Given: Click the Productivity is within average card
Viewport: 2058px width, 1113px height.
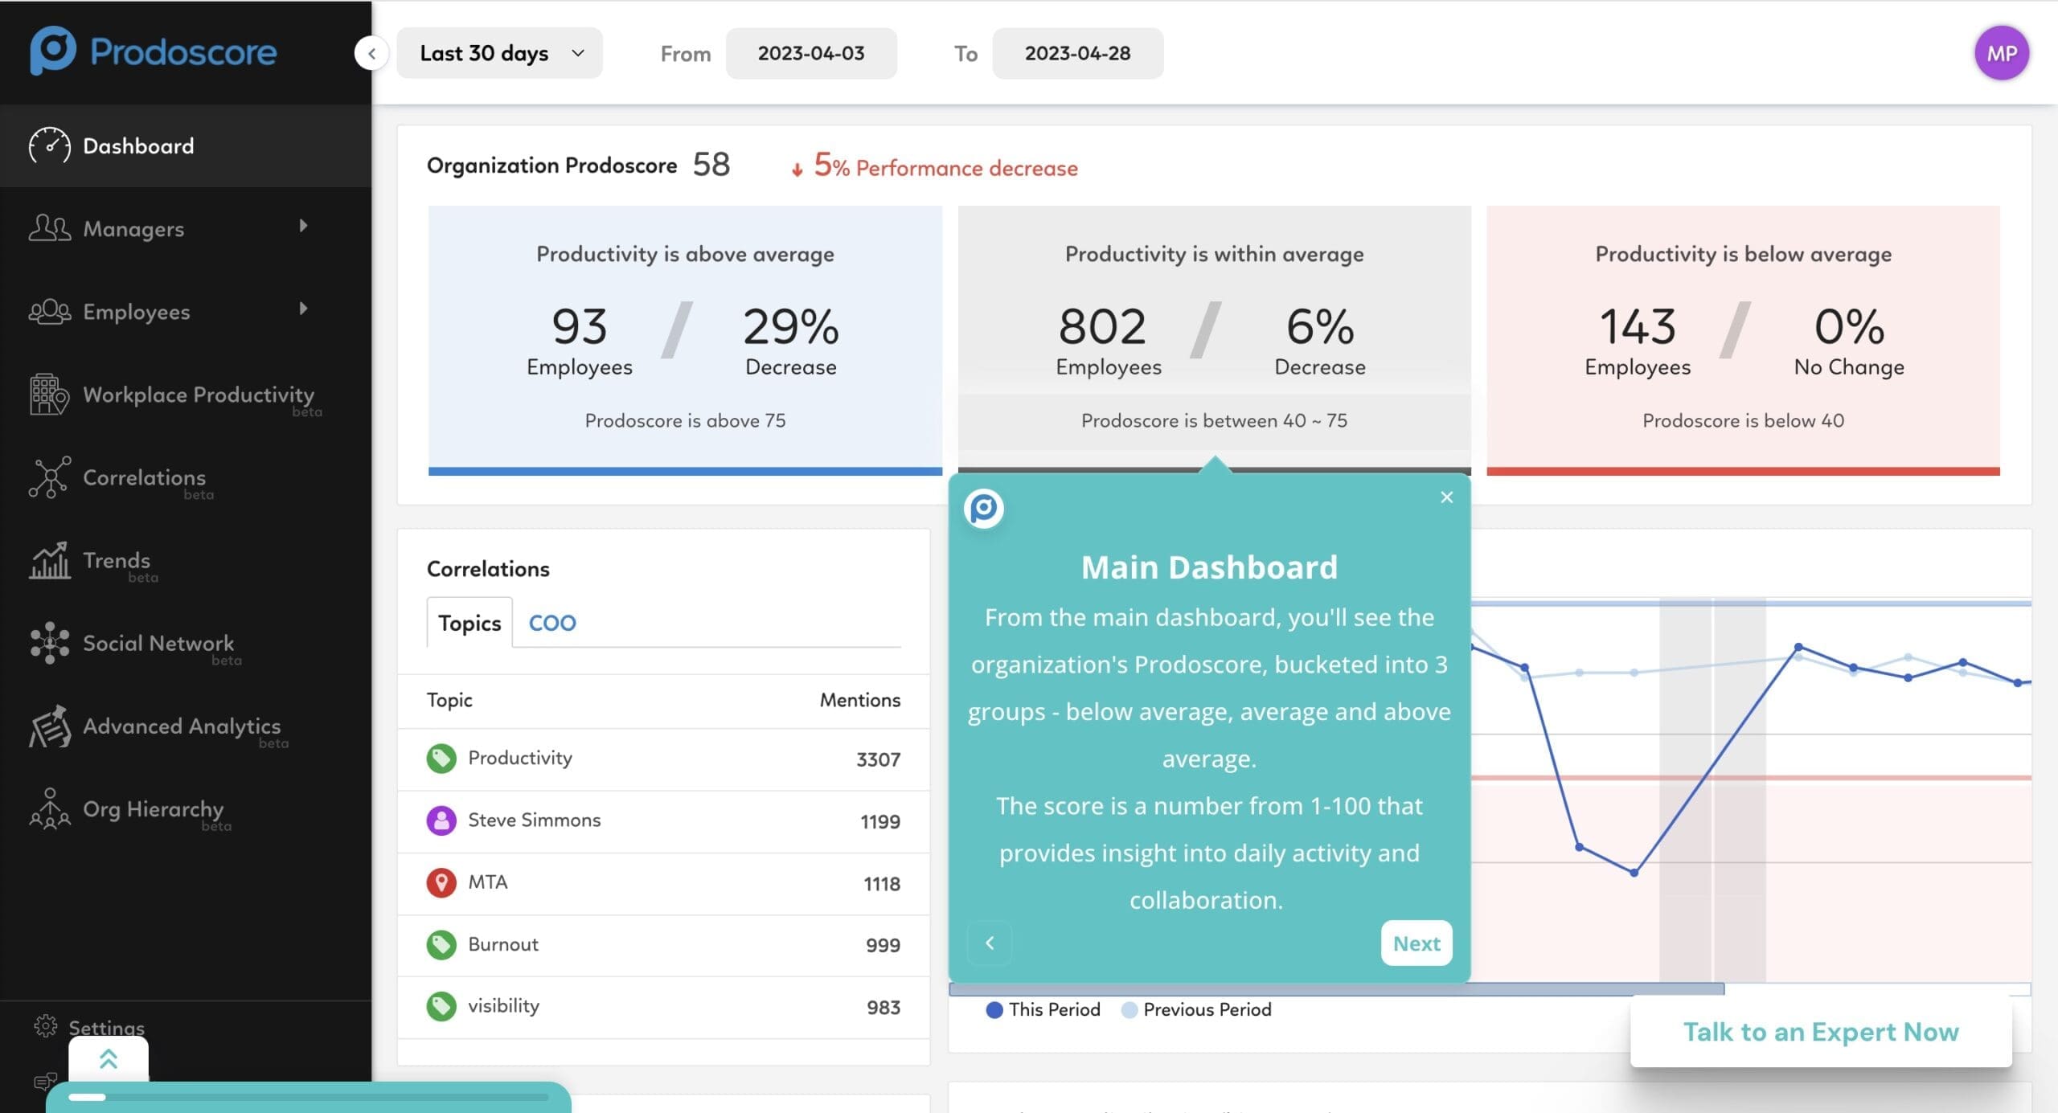Looking at the screenshot, I should tap(1214, 340).
